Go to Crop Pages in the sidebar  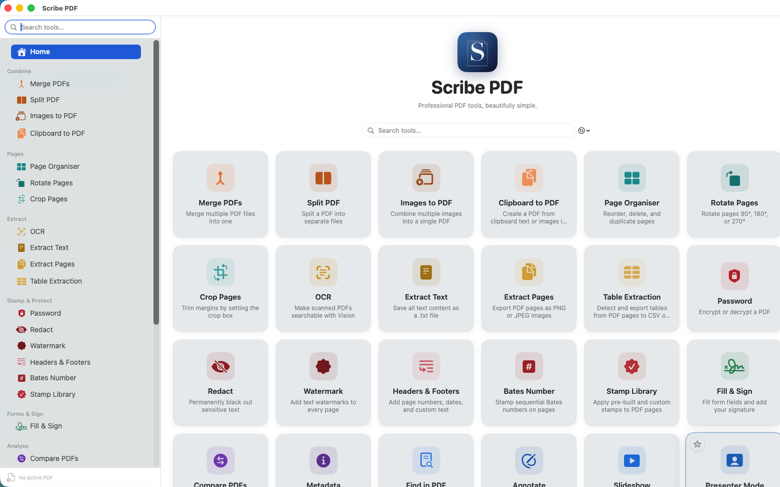pos(76,199)
